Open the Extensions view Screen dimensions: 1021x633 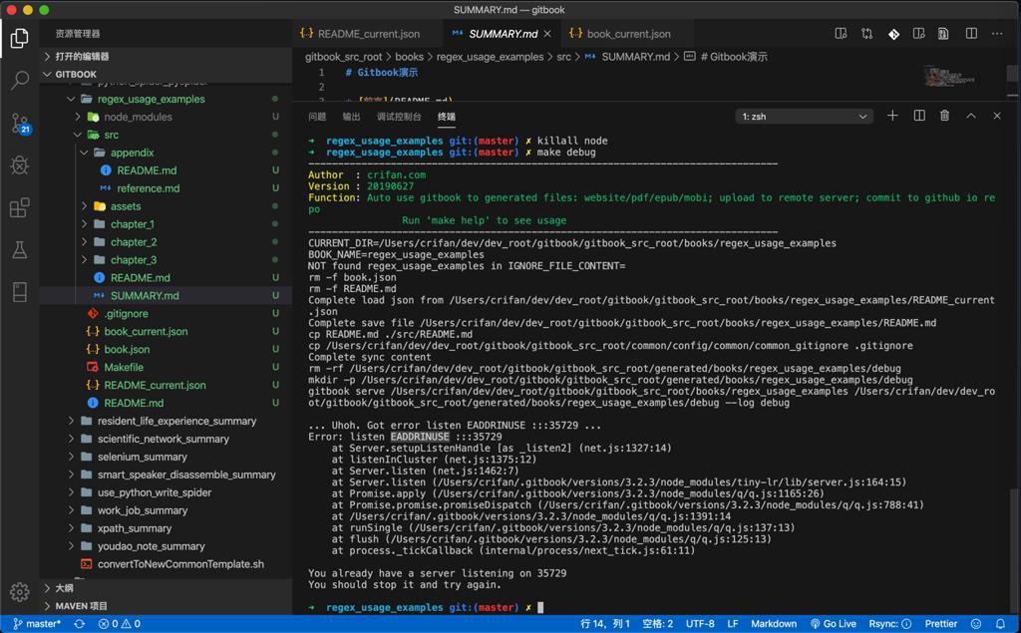click(x=19, y=207)
